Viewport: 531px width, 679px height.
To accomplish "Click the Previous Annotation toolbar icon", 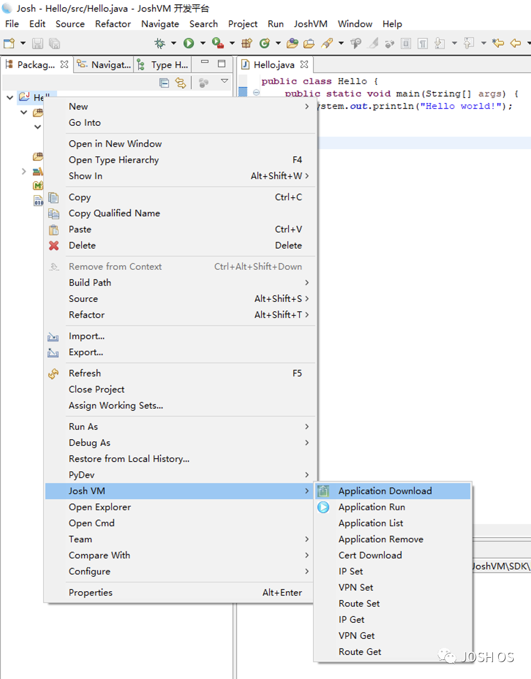I will [x=468, y=43].
